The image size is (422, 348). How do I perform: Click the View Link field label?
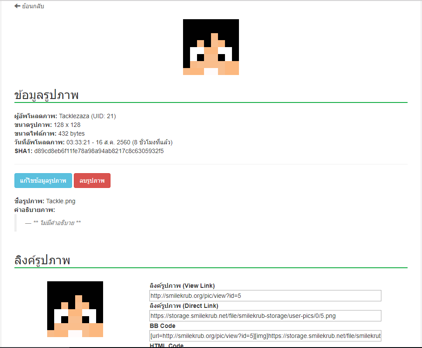pos(182,286)
